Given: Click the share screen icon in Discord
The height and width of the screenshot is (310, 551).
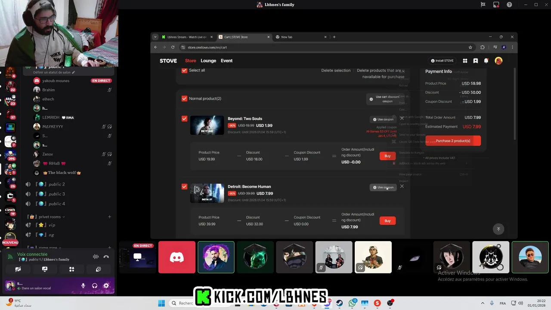Looking at the screenshot, I should 45,269.
